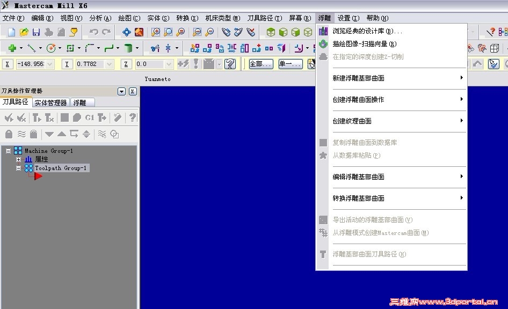Click the green cylinder solid primitive icon
Image resolution: width=508 pixels, height=309 pixels.
[128, 48]
